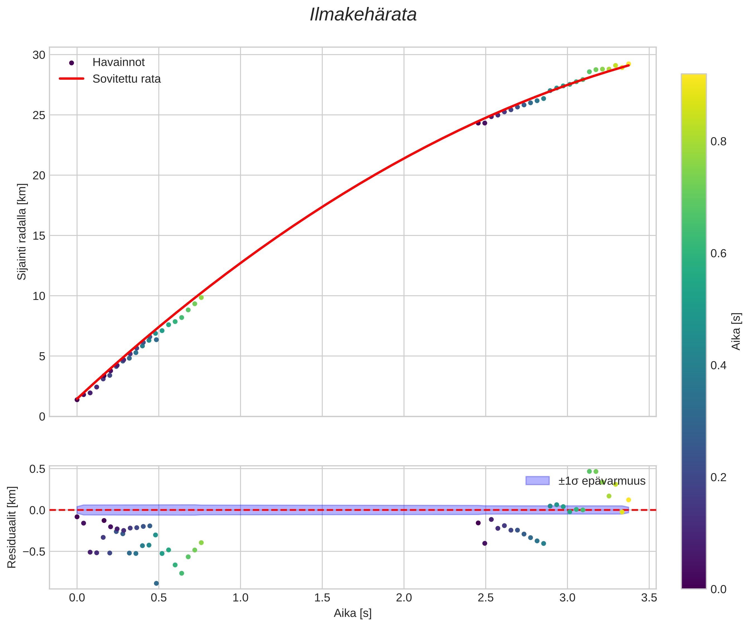Click the Sijainti radalla [km] axis label

(x=22, y=232)
